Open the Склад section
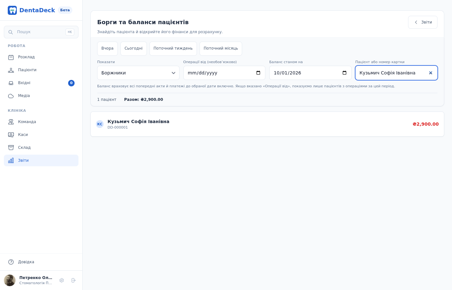This screenshot has height=290, width=452. [41, 148]
